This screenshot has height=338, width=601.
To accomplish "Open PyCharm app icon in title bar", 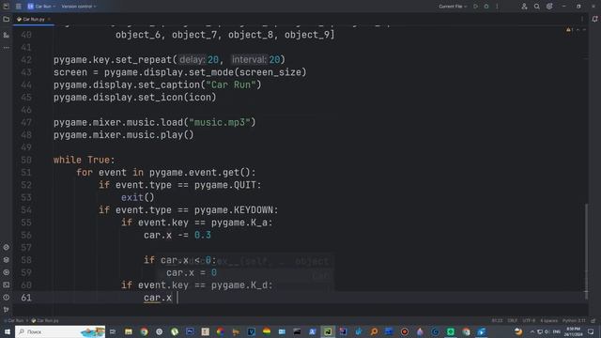I will pos(7,7).
